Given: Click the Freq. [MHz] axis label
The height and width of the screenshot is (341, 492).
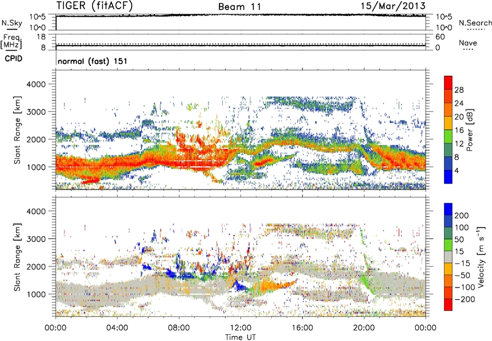Looking at the screenshot, I should tap(11, 41).
